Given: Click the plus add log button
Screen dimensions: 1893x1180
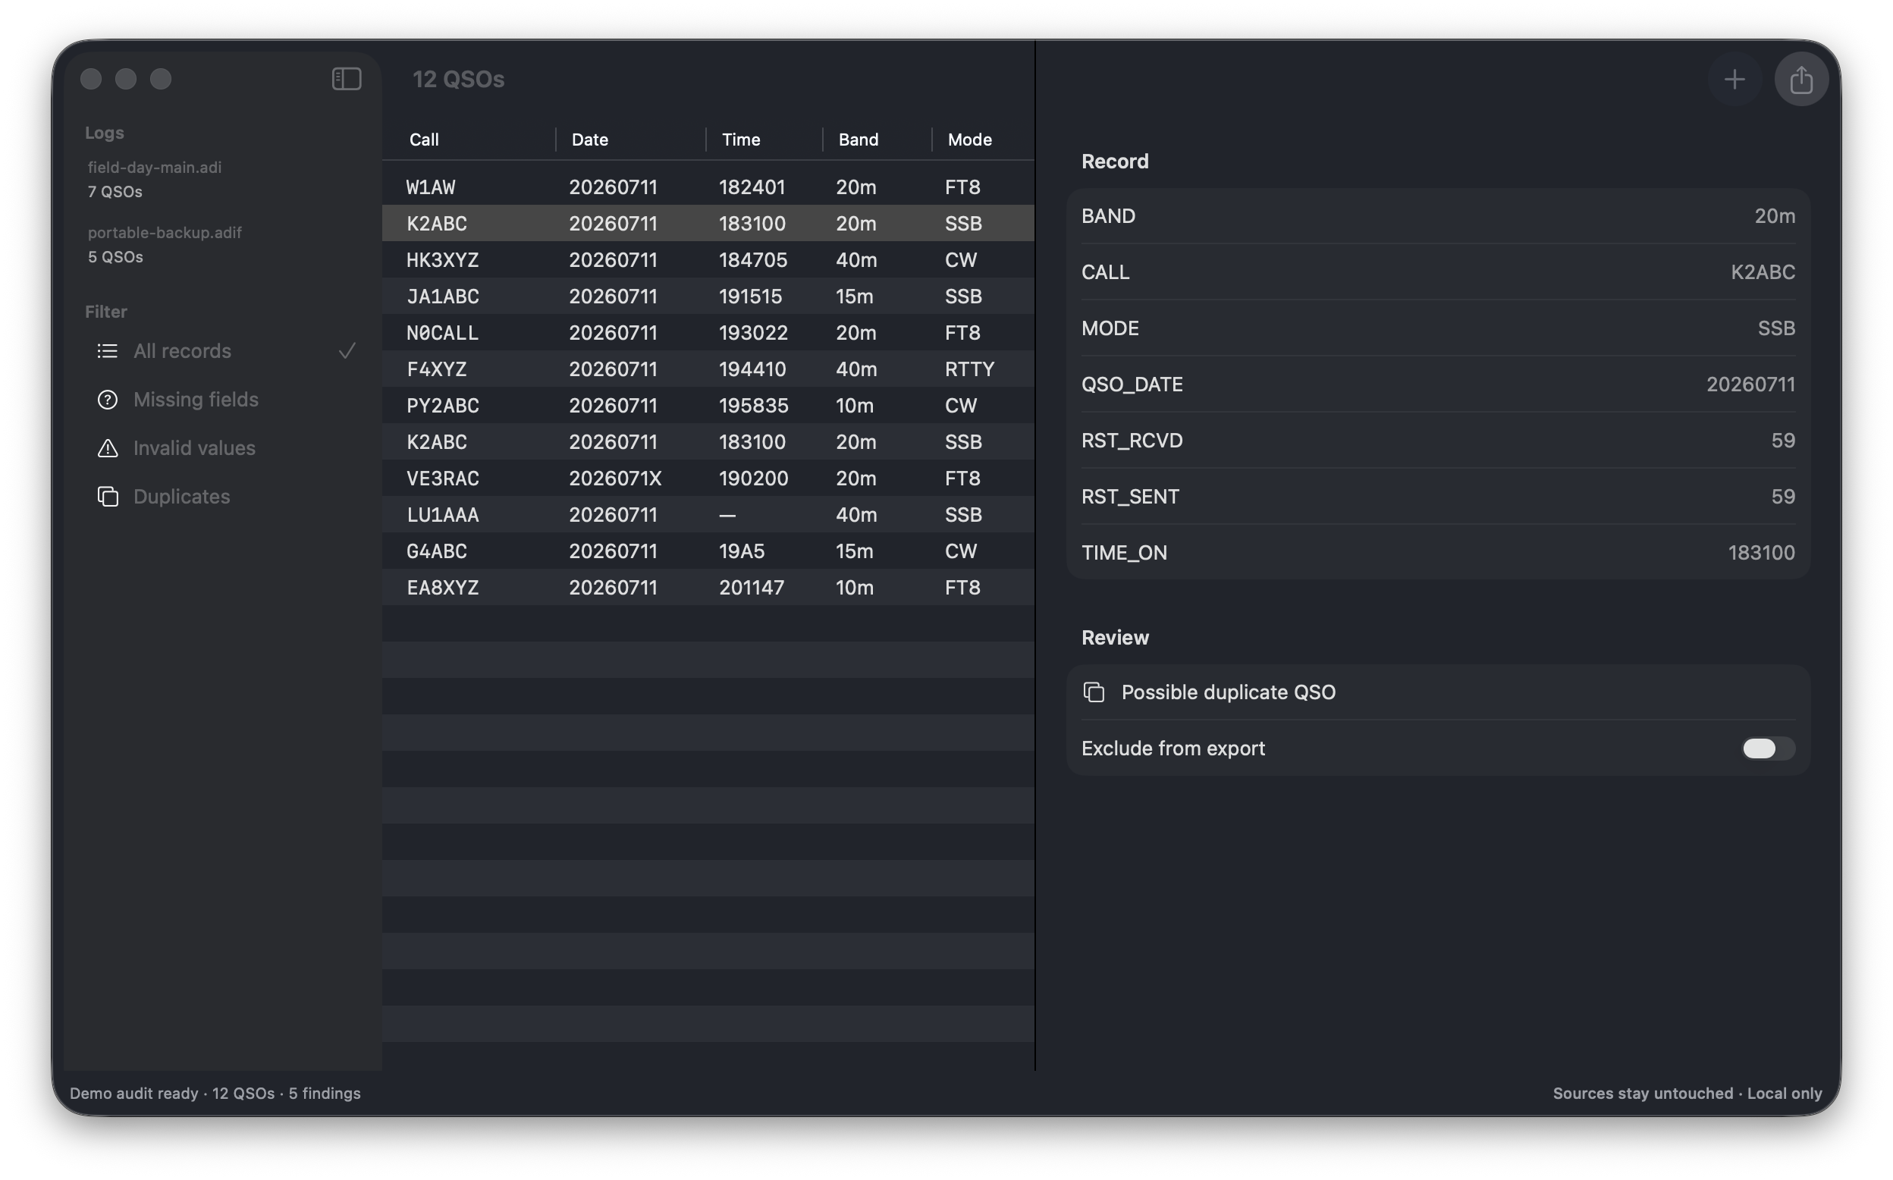Looking at the screenshot, I should point(1734,79).
